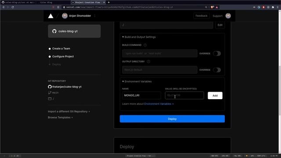
Task: Reload the current page
Action: 13,7
